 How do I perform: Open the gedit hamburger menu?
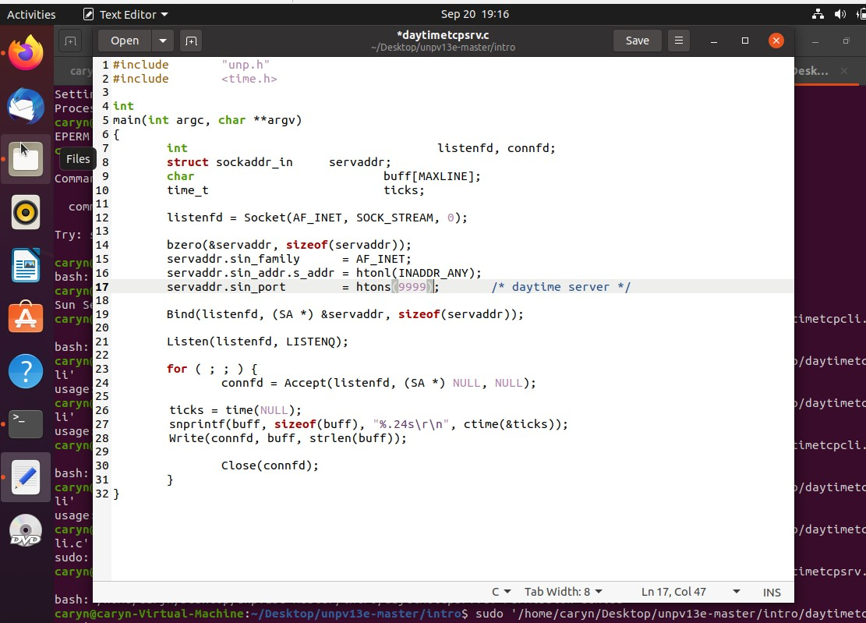(679, 41)
